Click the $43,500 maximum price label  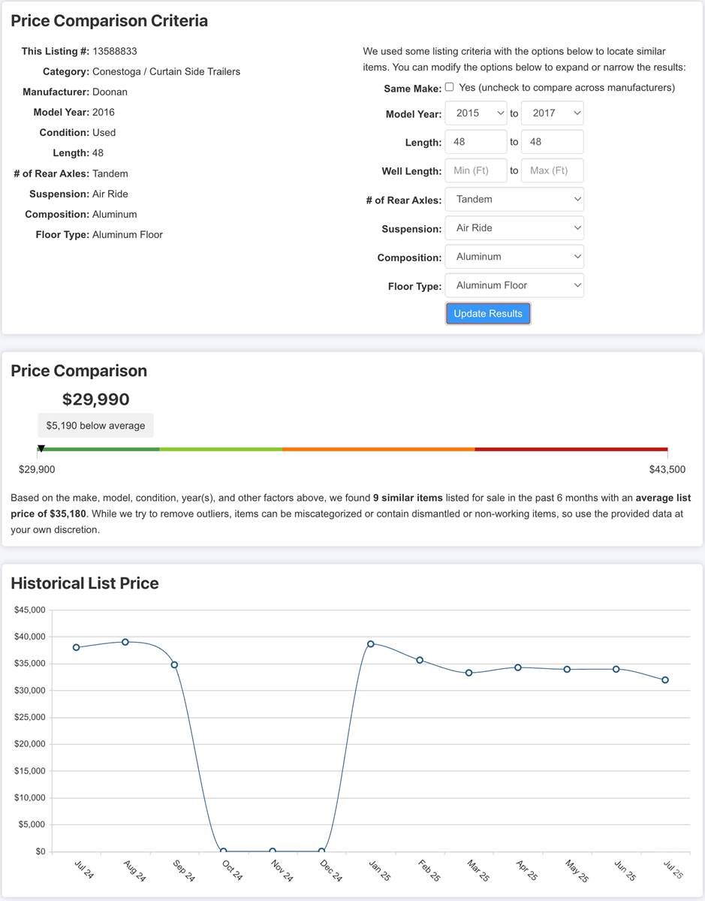pos(667,470)
